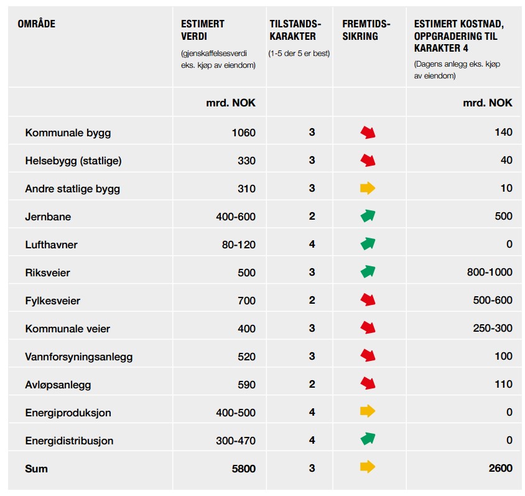Click the FREMTIDSSIKRING column header
Screen dimensions: 525x496
[366, 30]
